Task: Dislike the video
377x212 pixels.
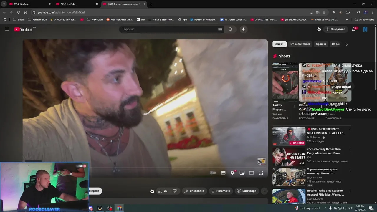Action: (x=175, y=191)
